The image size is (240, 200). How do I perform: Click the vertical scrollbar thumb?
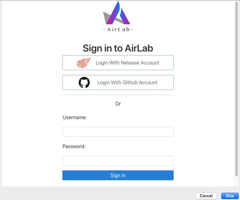point(237,89)
